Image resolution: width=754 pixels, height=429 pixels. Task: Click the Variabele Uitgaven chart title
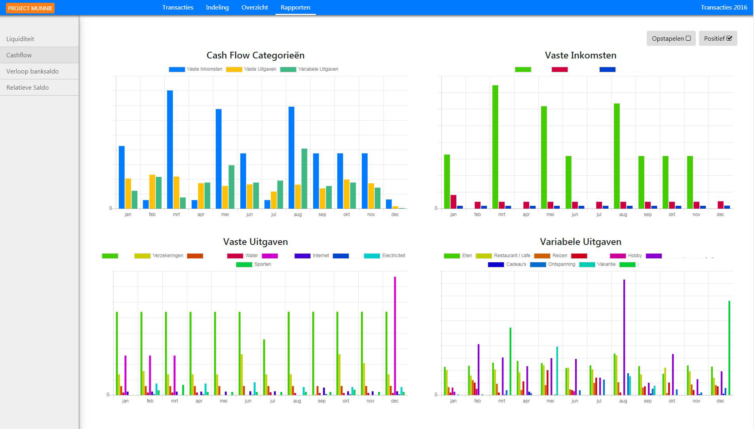[x=581, y=242]
